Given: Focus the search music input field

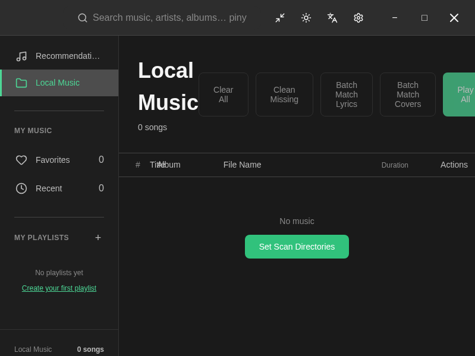Looking at the screenshot, I should pyautogui.click(x=169, y=18).
